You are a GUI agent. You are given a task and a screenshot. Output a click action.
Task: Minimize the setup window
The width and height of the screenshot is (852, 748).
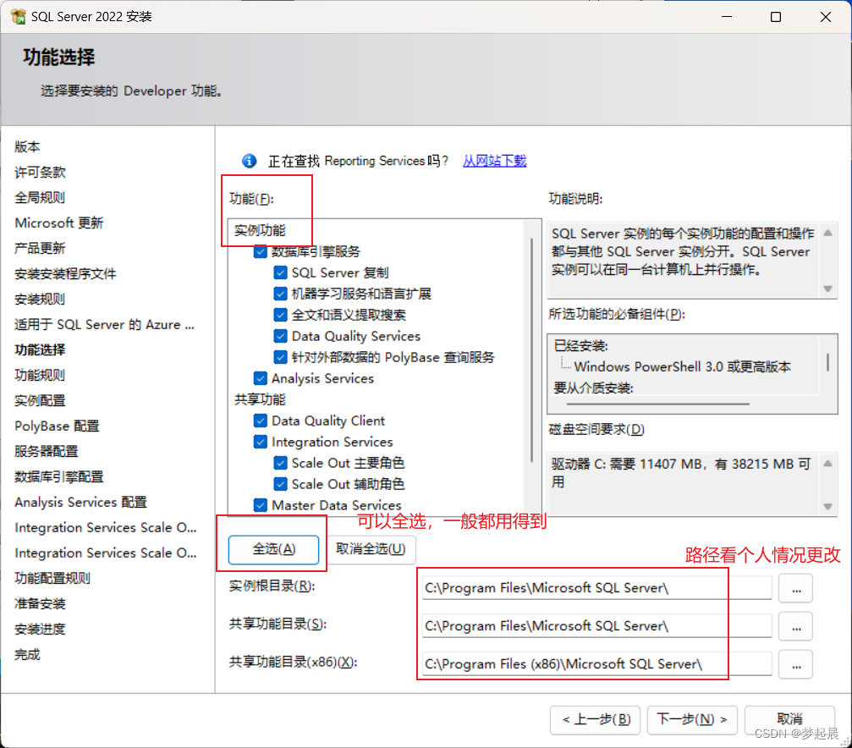point(727,17)
